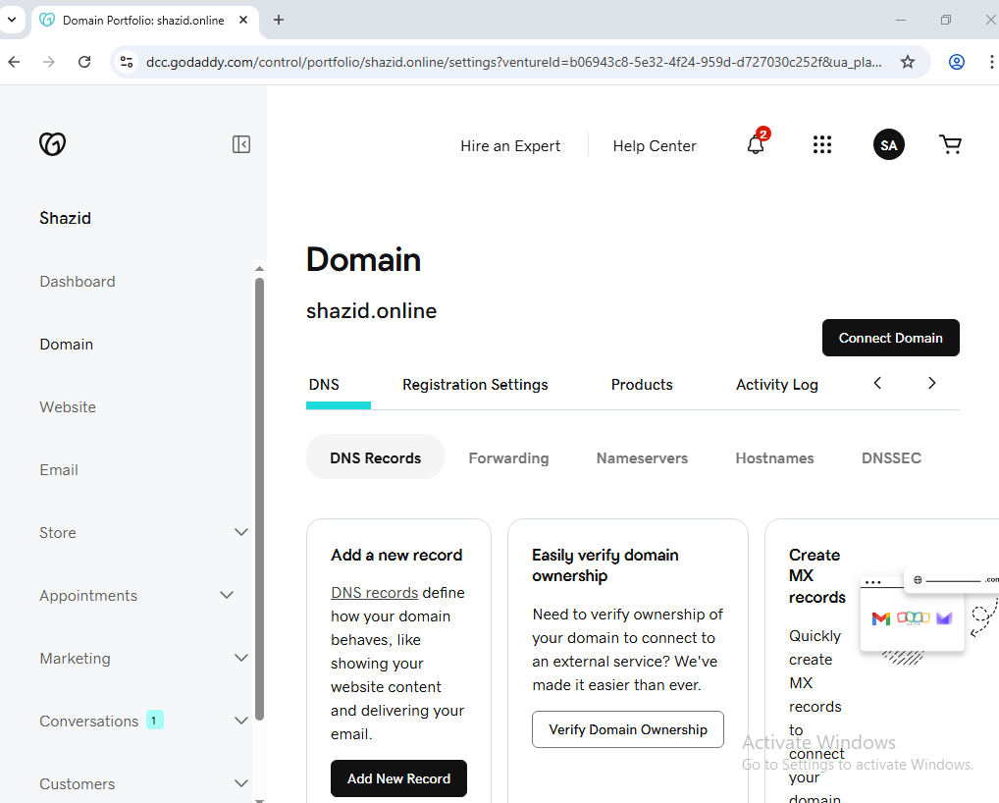The height and width of the screenshot is (803, 999).
Task: Open the Chrome three-dot menu
Action: tap(991, 62)
